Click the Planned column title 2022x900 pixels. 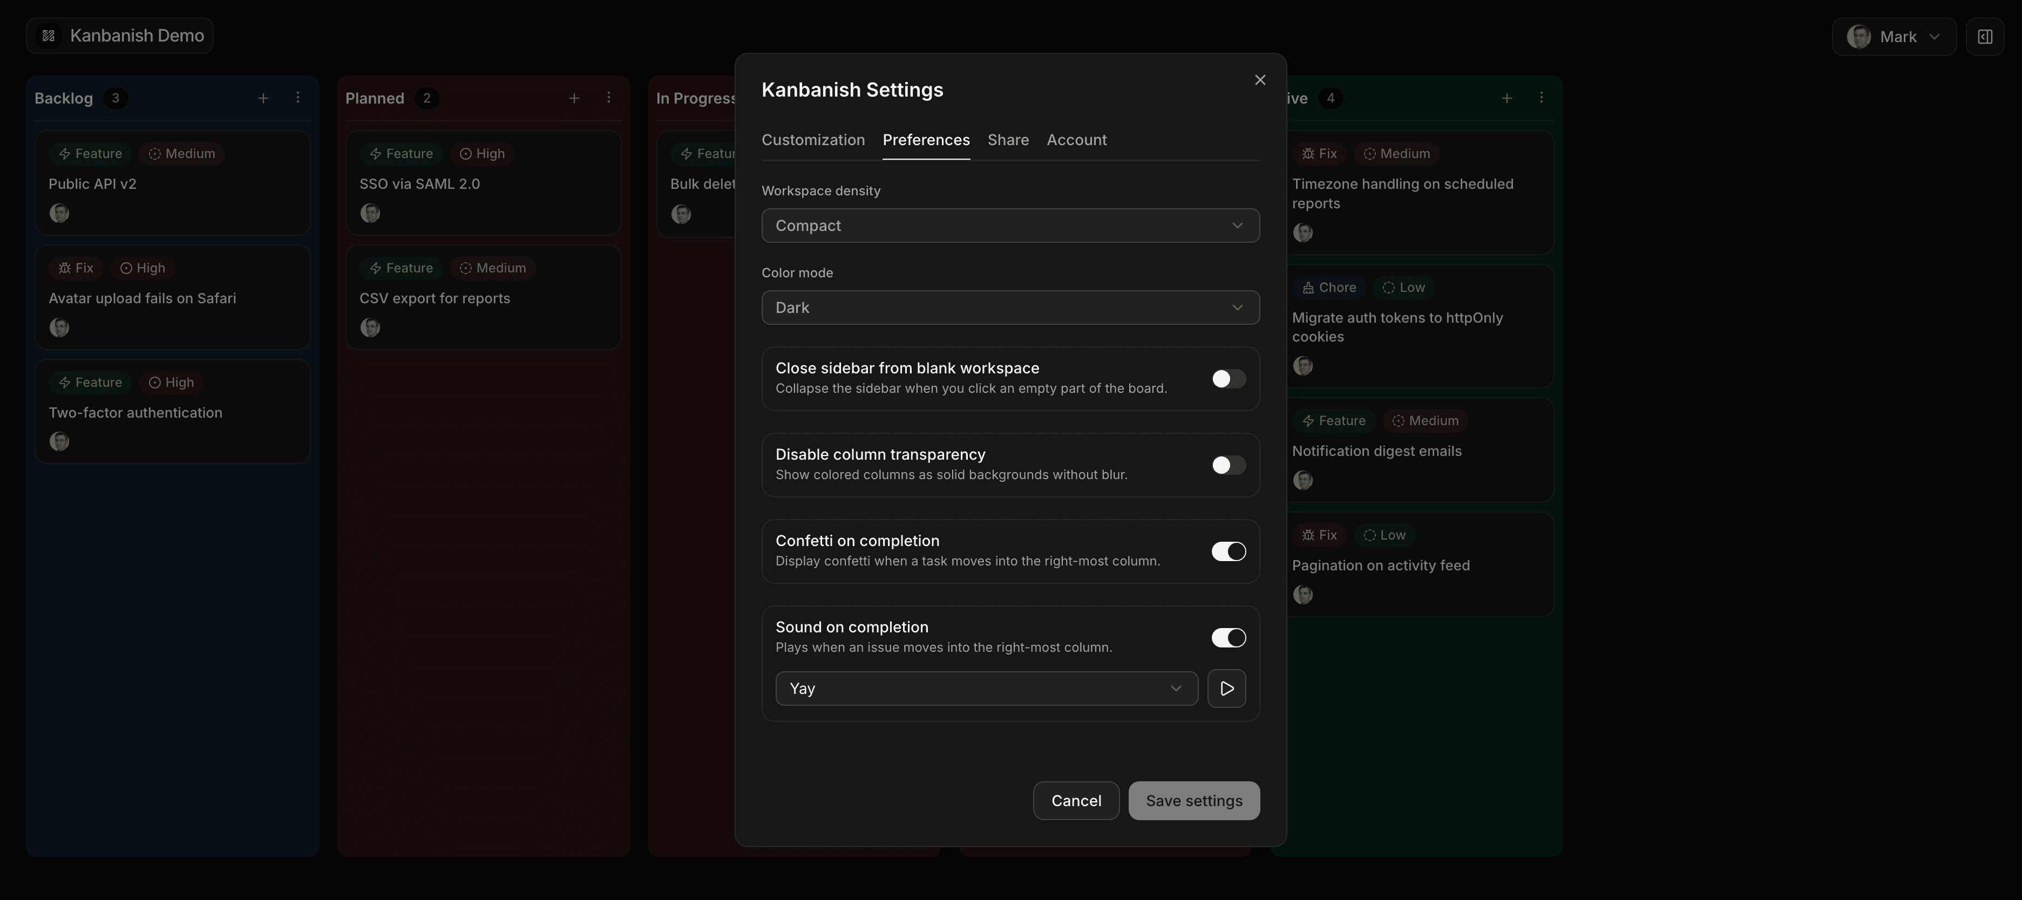375,98
